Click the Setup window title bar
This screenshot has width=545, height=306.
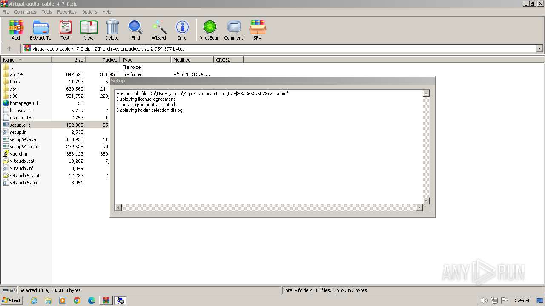(x=272, y=81)
